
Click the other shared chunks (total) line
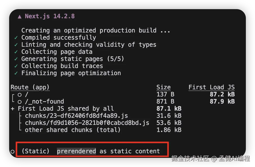pyautogui.click(x=72, y=130)
